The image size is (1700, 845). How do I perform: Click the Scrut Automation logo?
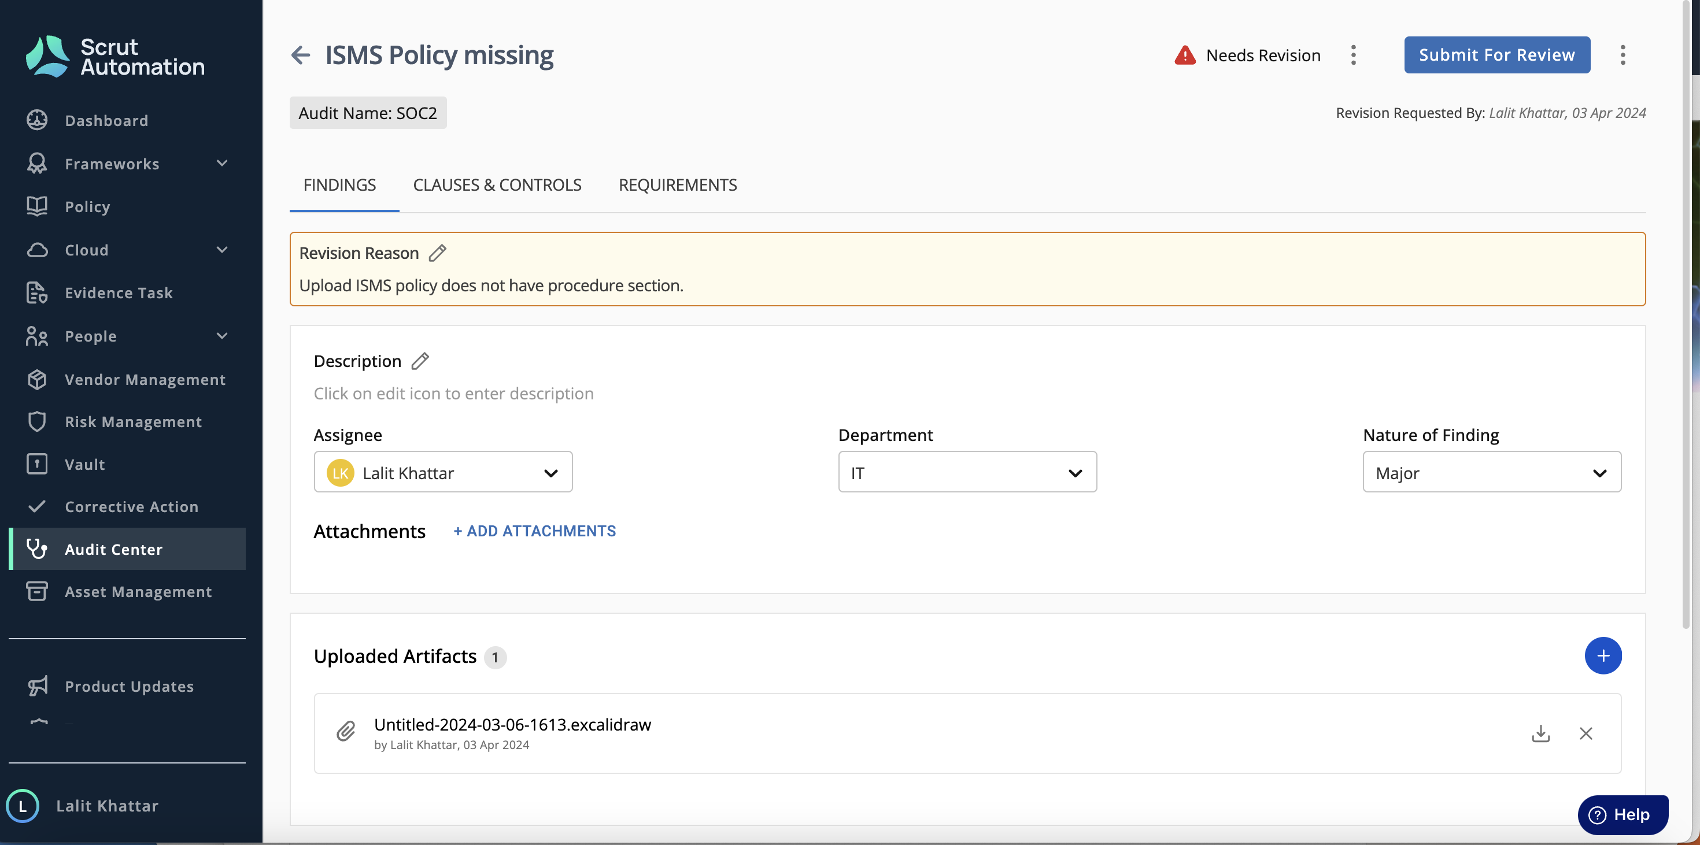point(115,57)
